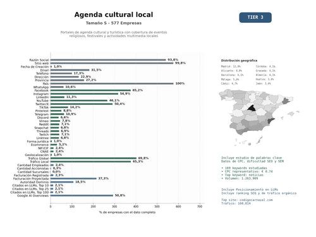
Task: Click the 'Google AI Overviews' label
Action: 33,196
